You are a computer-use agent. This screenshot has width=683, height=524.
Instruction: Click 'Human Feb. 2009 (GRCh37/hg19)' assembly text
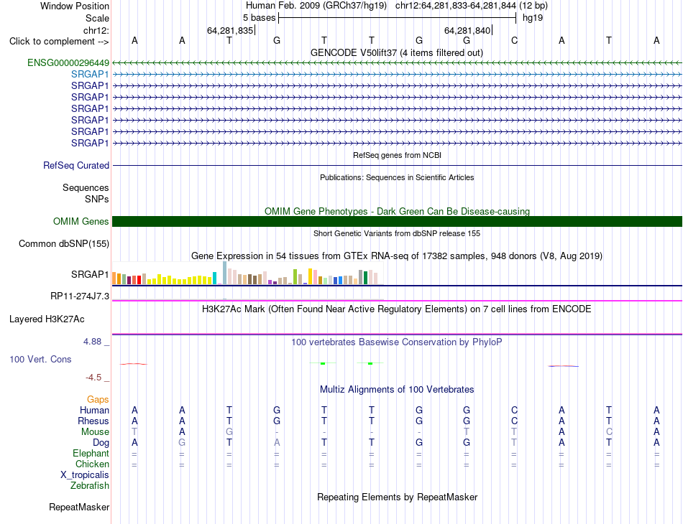316,6
